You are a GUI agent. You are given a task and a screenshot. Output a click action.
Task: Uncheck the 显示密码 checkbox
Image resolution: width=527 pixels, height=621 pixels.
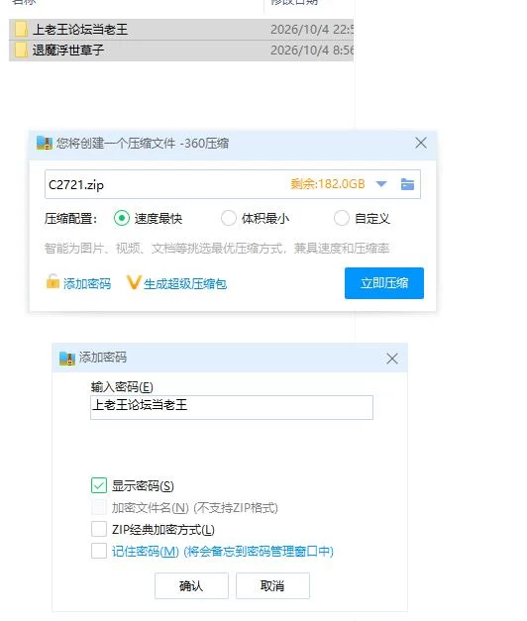click(x=99, y=485)
